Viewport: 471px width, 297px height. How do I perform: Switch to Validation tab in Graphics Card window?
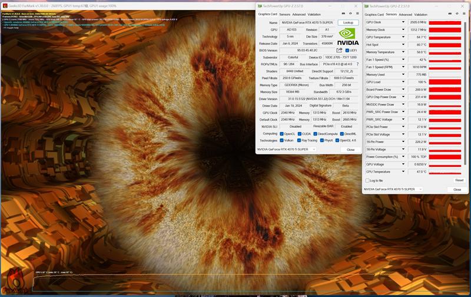pyautogui.click(x=314, y=14)
